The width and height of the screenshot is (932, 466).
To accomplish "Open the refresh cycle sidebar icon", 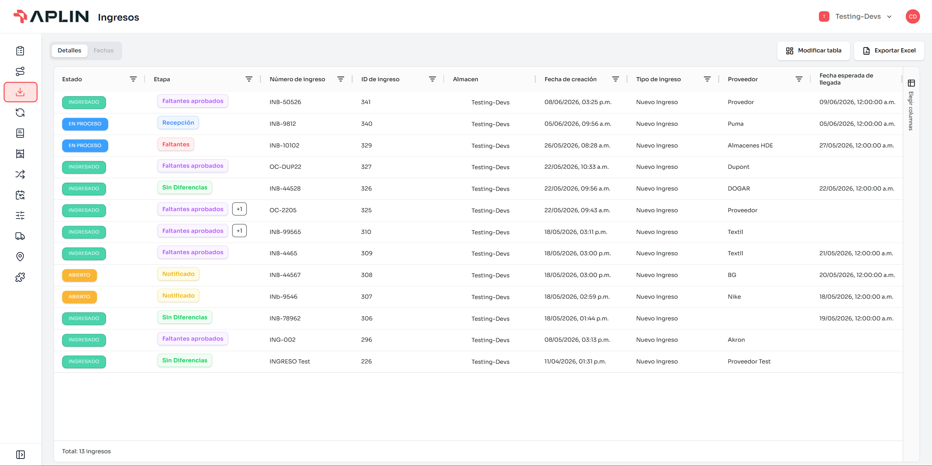I will (20, 113).
